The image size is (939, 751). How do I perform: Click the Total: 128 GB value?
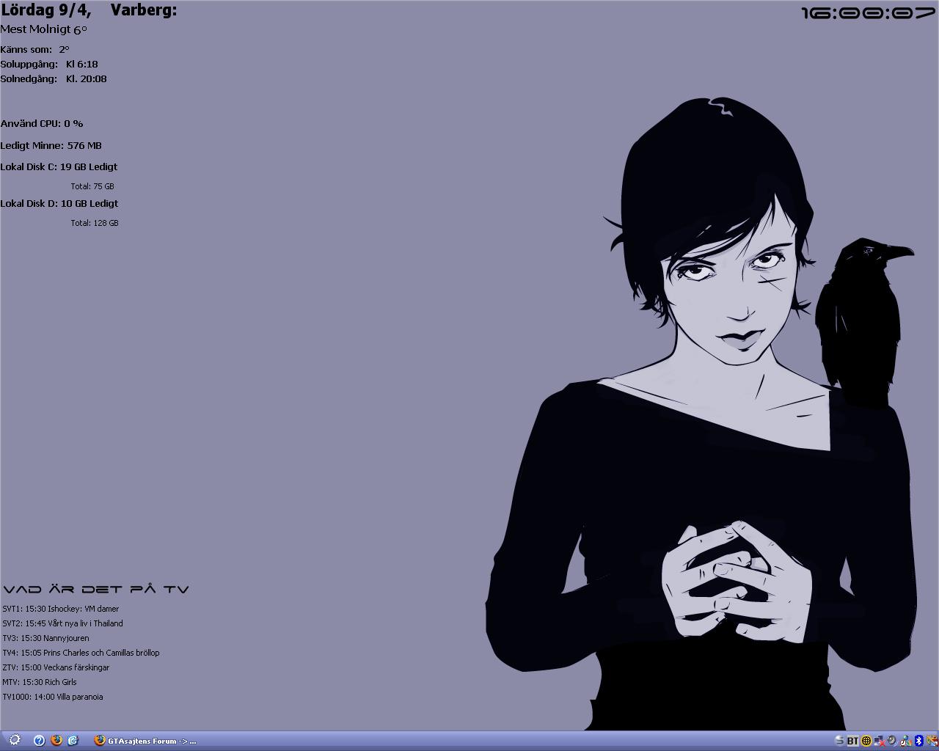(95, 223)
